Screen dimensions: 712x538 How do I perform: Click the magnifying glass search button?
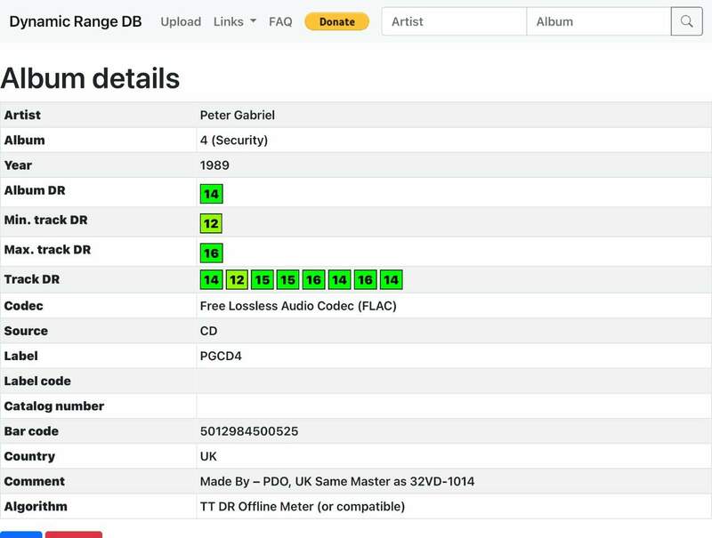pos(686,21)
